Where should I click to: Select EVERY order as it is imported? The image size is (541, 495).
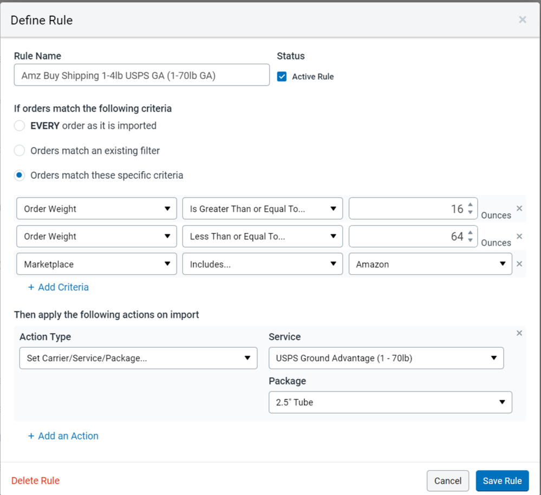[x=19, y=126]
